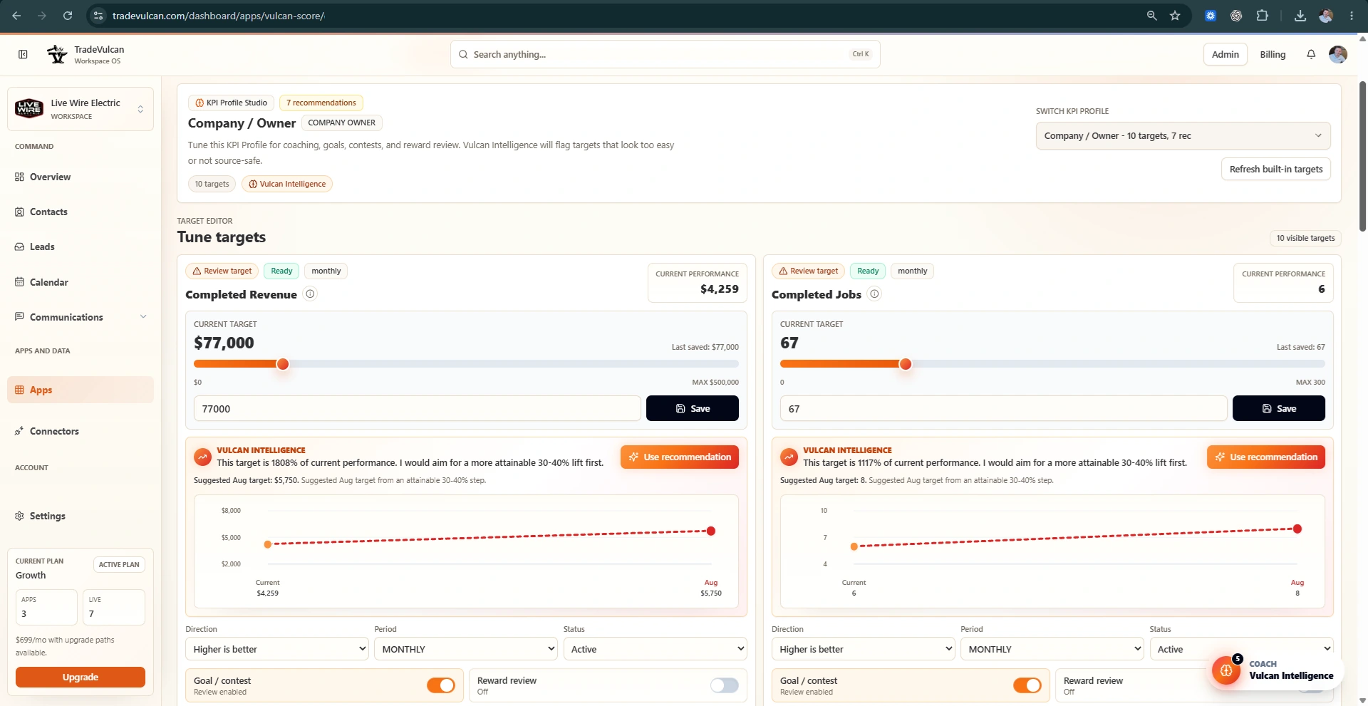Image resolution: width=1368 pixels, height=706 pixels.
Task: Click the browser address bar URL
Action: tap(219, 16)
